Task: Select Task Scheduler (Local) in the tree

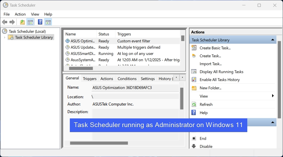Action: tap(27, 31)
